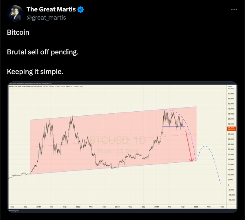Click the BTCUSD, 1D watermark
Image resolution: width=245 pixels, height=220 pixels.
[x=118, y=140]
